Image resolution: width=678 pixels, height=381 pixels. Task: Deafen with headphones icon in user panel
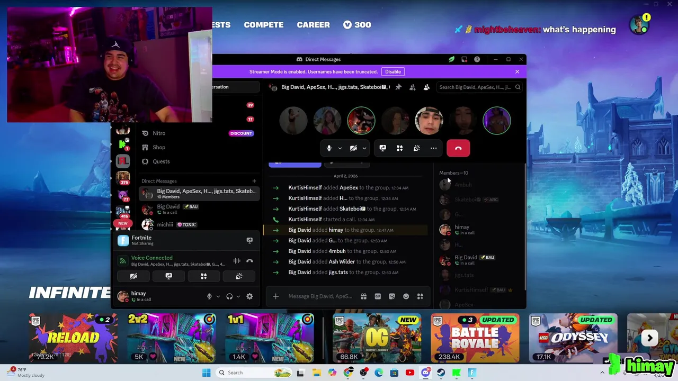[229, 296]
